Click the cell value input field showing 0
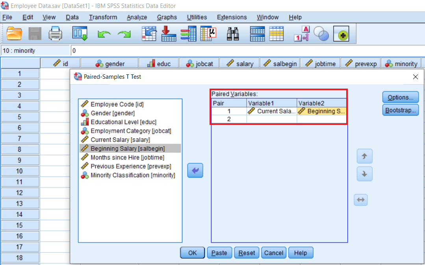425x265 pixels. click(x=247, y=51)
